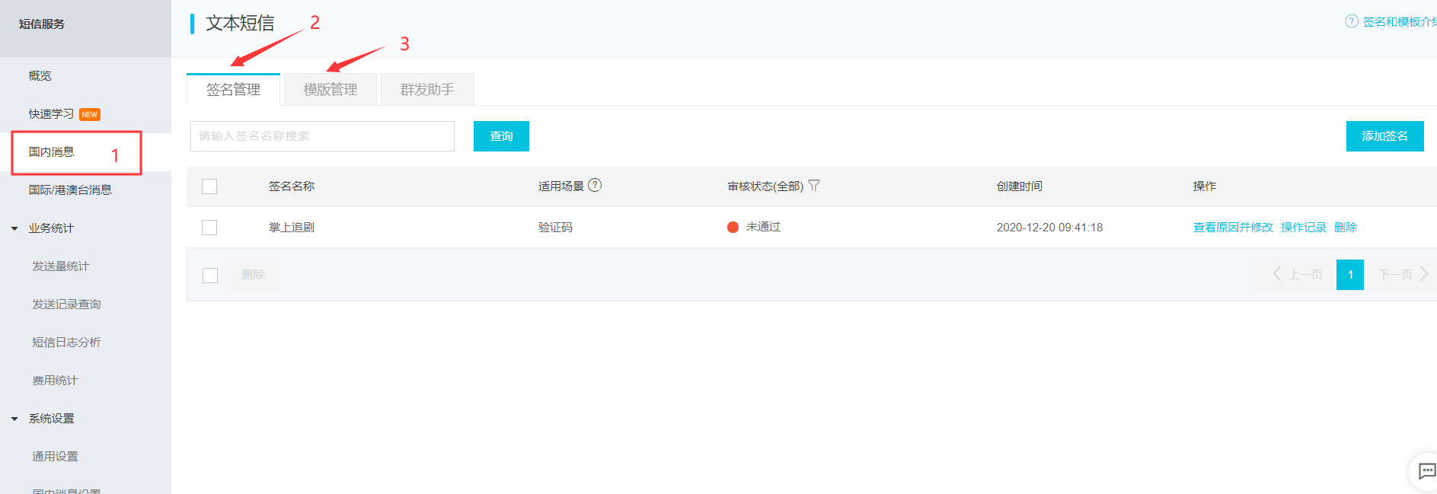Screen dimensions: 1437x494
Task: Open the 群发助手 tab
Action: click(427, 90)
